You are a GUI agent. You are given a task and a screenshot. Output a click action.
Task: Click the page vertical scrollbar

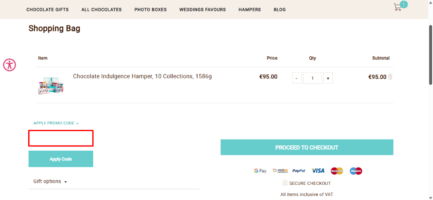click(430, 55)
